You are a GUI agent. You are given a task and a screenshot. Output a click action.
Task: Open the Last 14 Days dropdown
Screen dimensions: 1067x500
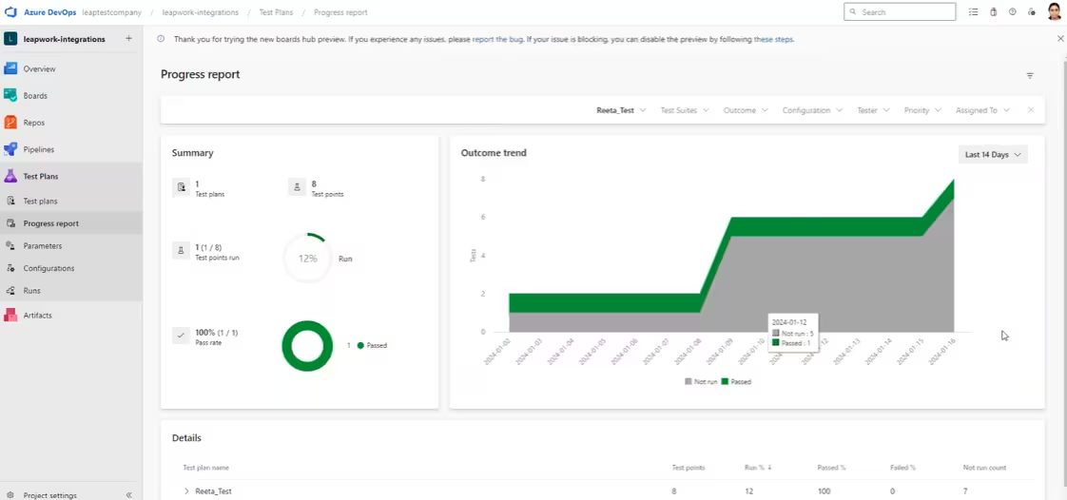[993, 154]
